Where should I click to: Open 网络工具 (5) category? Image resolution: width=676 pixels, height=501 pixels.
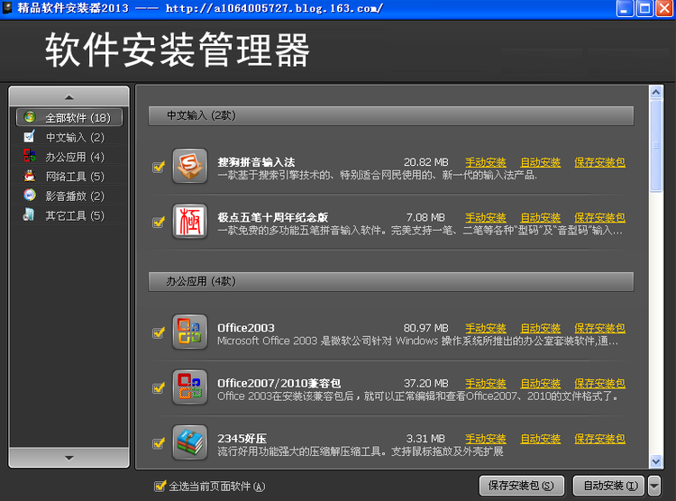(x=69, y=176)
